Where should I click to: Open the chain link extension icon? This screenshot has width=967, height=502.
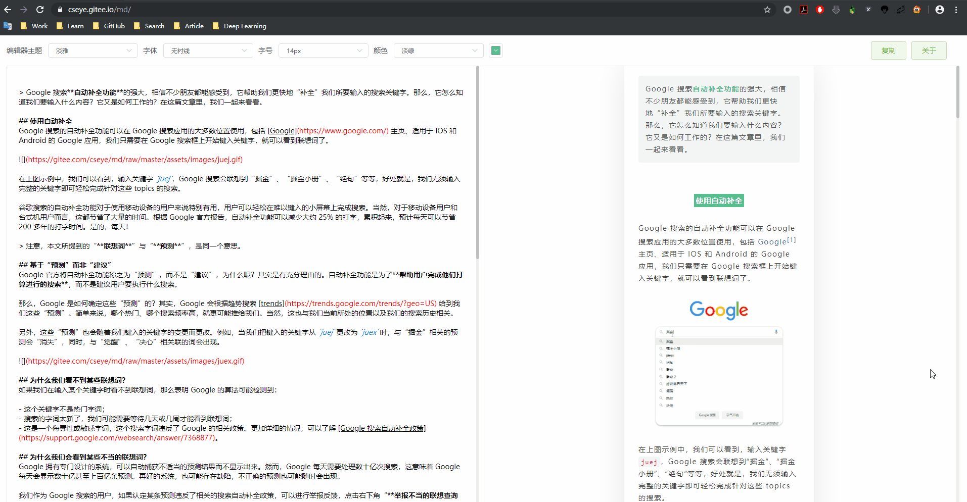(x=901, y=10)
